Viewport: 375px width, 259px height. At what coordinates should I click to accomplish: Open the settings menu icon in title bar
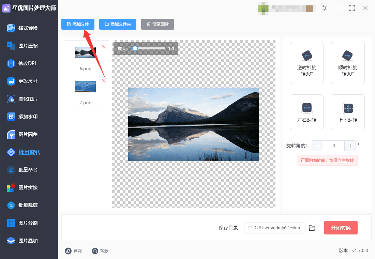tap(324, 8)
